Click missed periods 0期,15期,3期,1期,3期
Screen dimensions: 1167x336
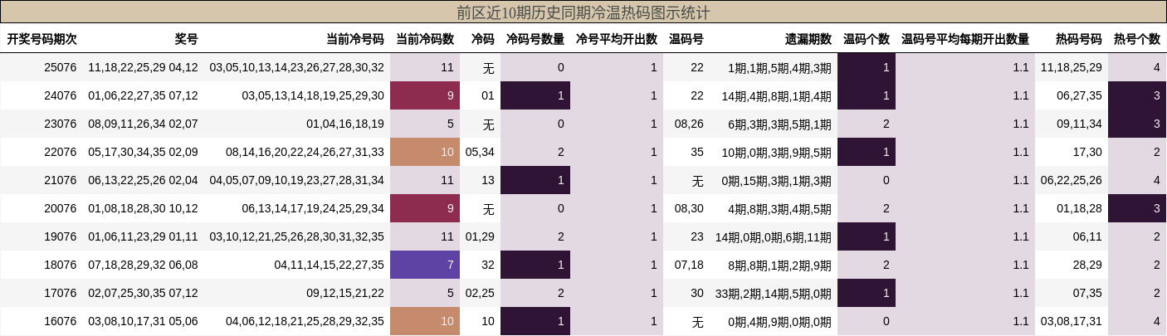[776, 181]
